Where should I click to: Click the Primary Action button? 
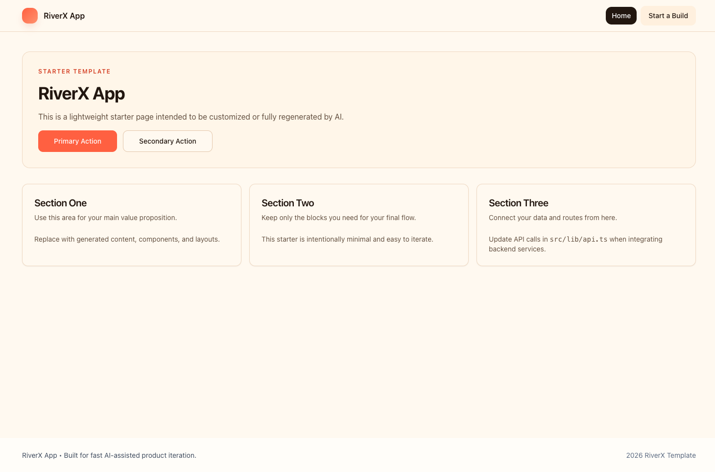tap(77, 141)
